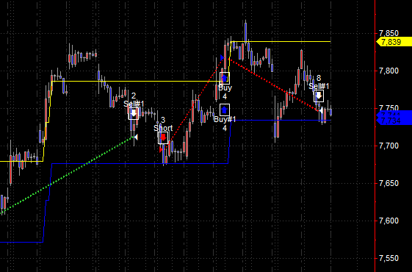Click the red vertical line beside the price axis
412x272 pixels.
375,136
